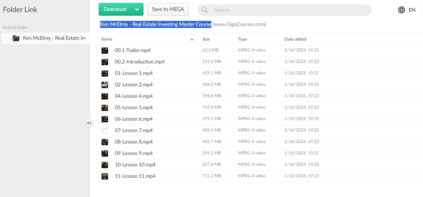
Task: Open the Download options dropdown arrow
Action: click(x=137, y=9)
